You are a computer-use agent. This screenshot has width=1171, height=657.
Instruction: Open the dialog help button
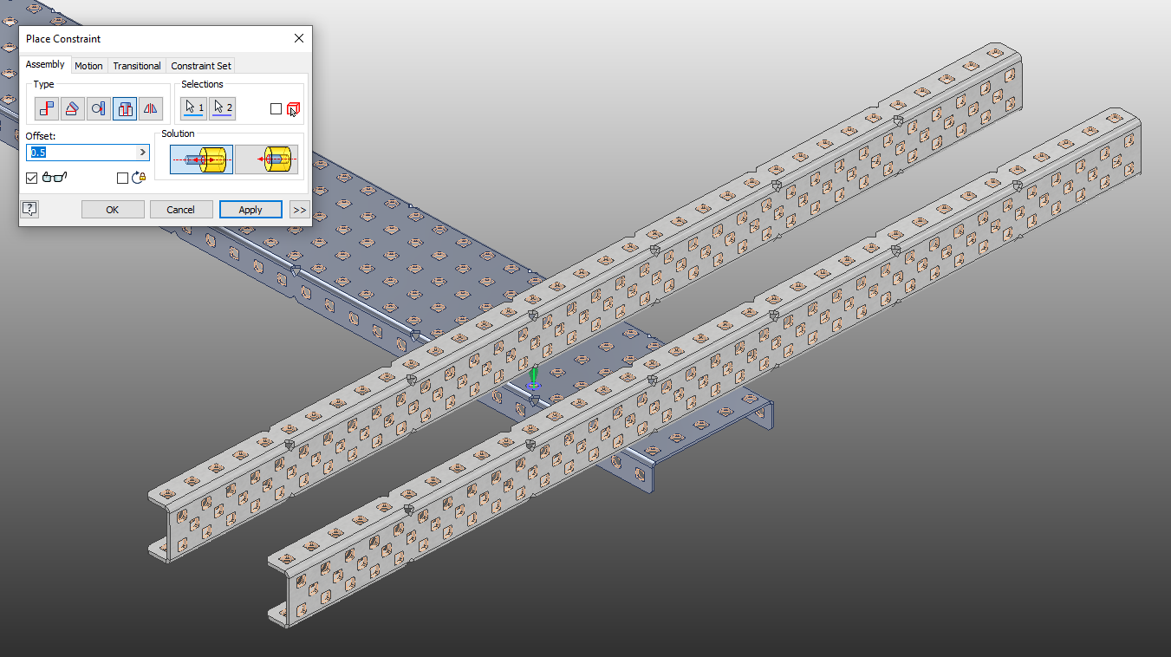click(30, 209)
